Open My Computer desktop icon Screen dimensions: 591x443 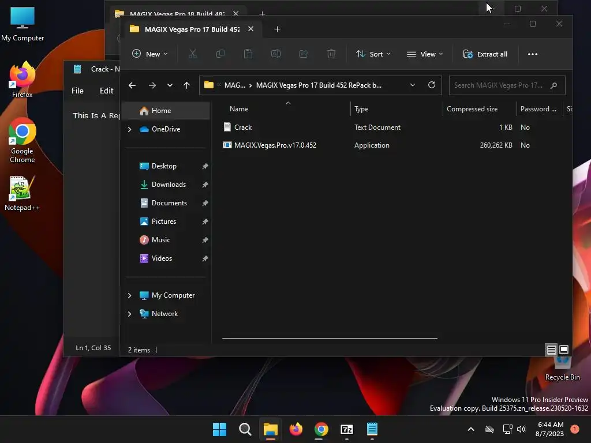click(23, 24)
